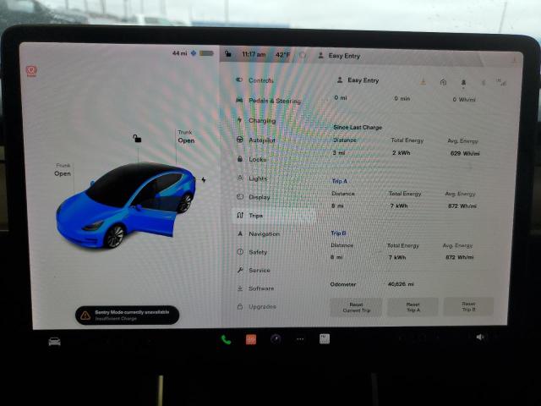Open the Controls menu

point(254,80)
